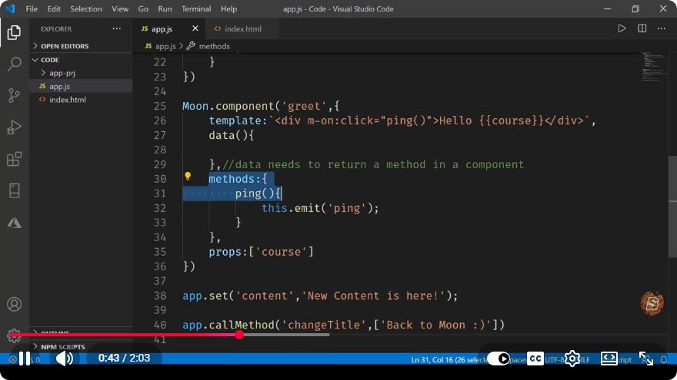
Task: Click this.emit('ping') on line 32
Action: click(320, 208)
